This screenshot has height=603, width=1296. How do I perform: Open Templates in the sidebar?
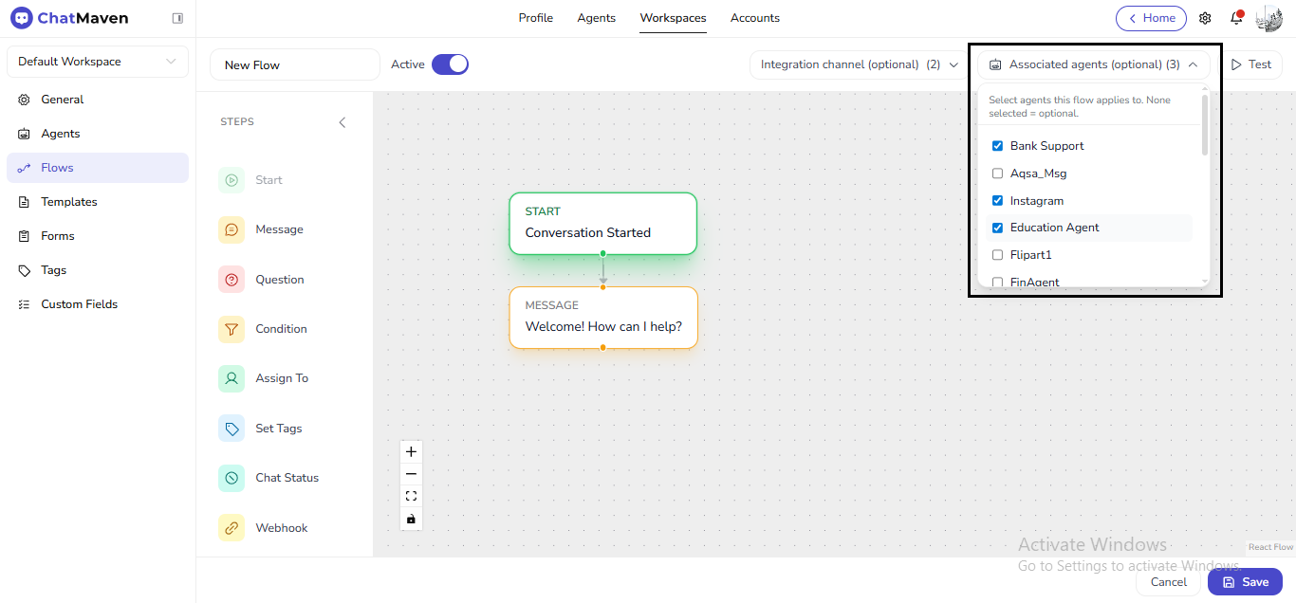[x=68, y=202]
